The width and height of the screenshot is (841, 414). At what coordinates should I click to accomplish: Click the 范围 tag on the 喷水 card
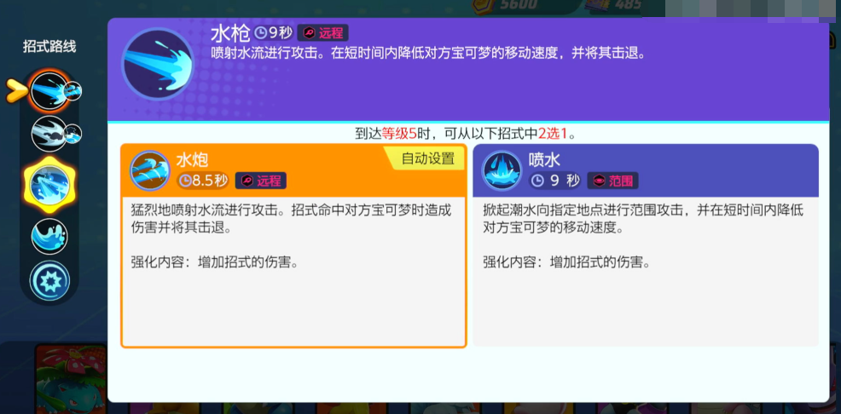pos(613,181)
